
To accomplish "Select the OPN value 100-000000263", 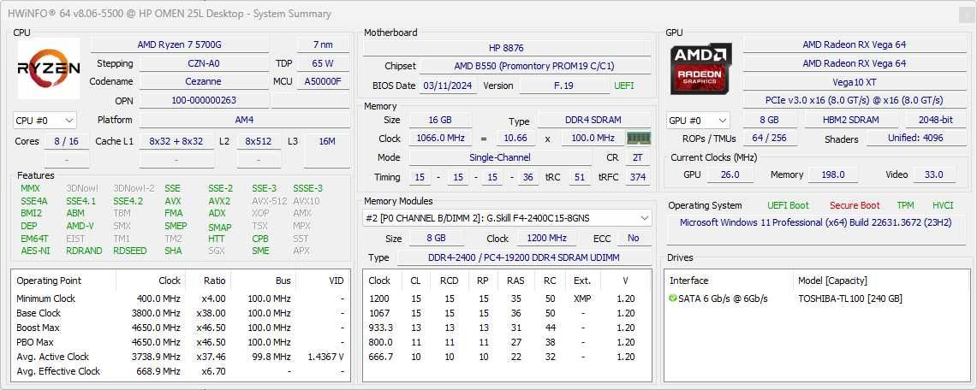I will (x=204, y=100).
